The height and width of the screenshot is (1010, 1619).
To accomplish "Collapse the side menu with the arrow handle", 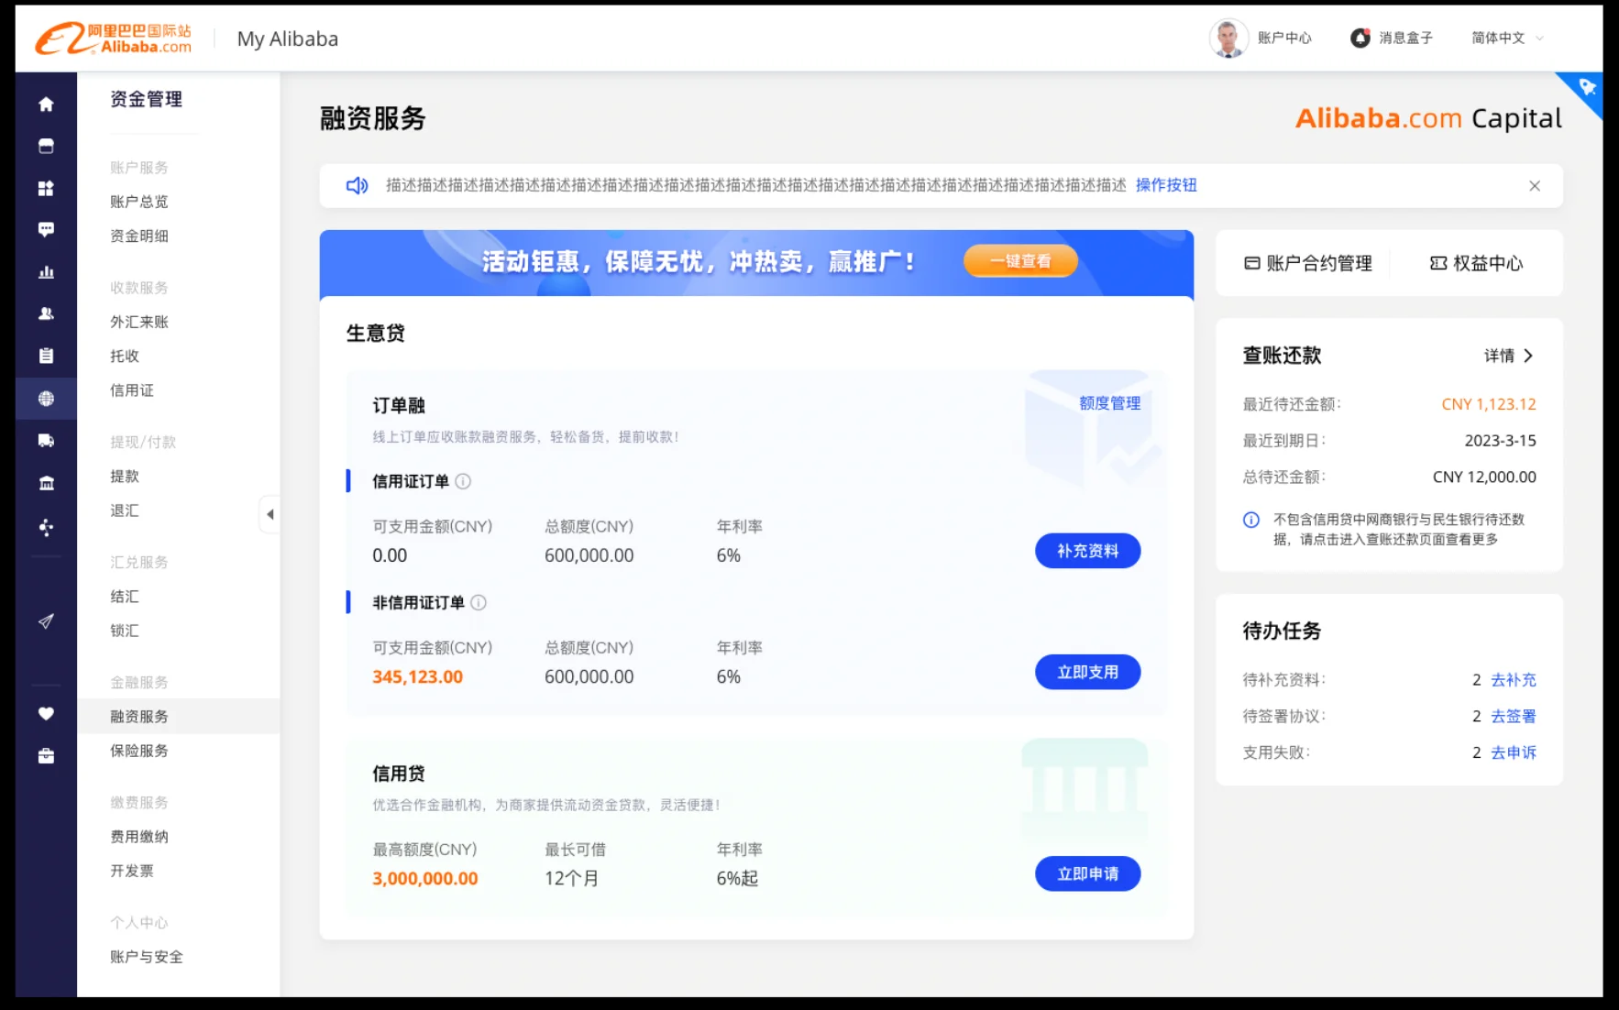I will click(270, 514).
